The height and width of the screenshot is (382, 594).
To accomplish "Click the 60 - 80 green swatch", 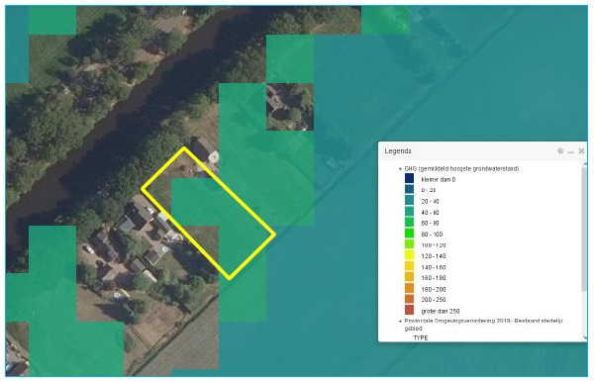I will [410, 223].
